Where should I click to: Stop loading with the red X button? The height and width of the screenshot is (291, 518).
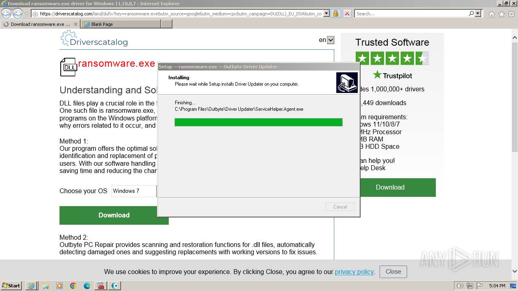click(347, 13)
